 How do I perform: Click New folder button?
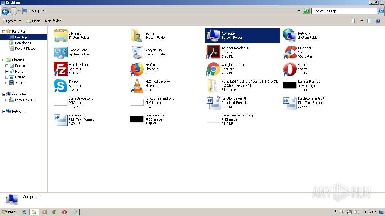(x=53, y=21)
